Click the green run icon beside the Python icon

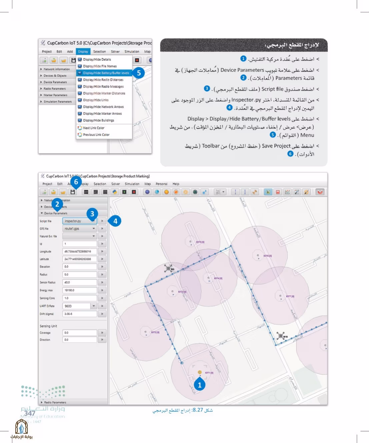124,192
